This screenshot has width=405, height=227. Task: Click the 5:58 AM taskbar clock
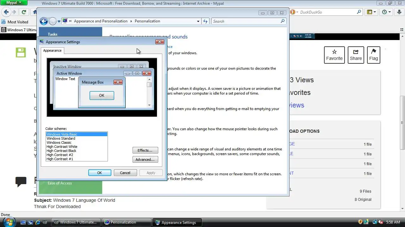click(x=393, y=222)
